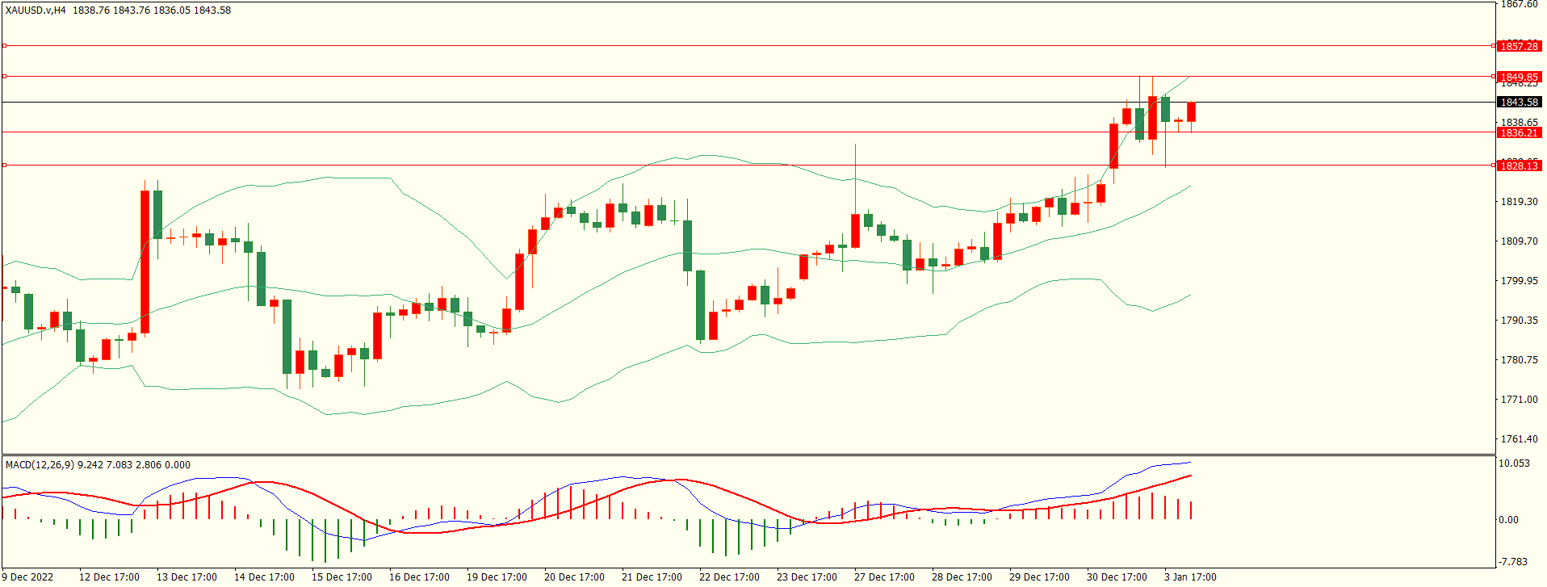Click the 21 Dec 17:00 time label
Image resolution: width=1547 pixels, height=587 pixels.
(652, 577)
